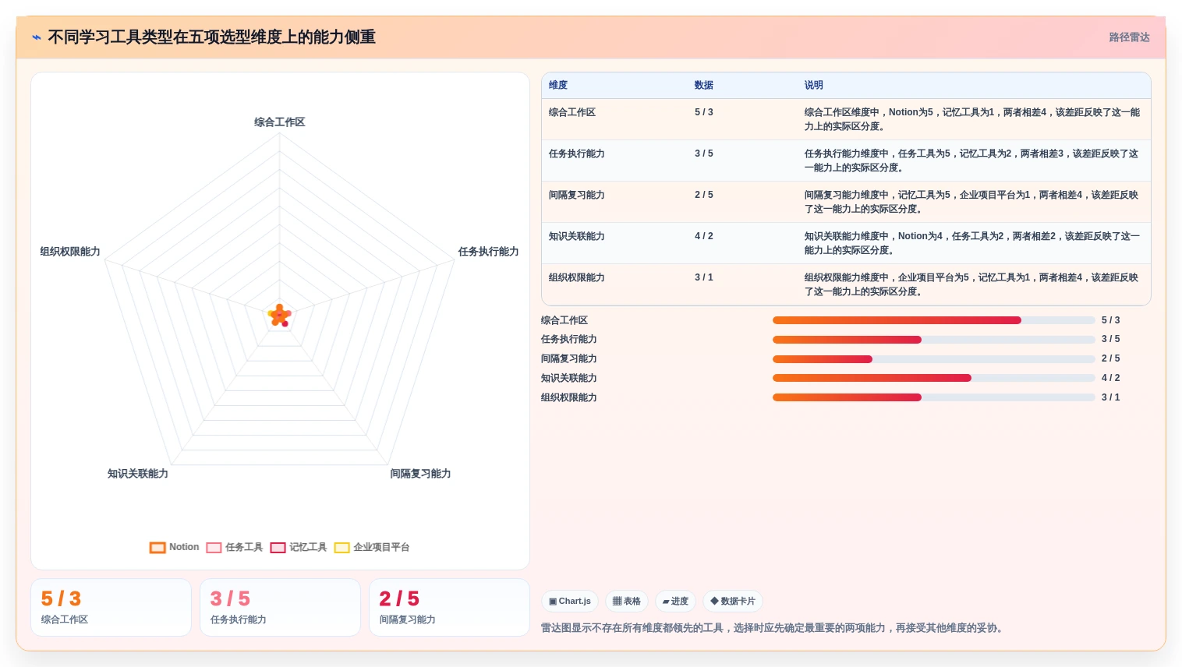Image resolution: width=1182 pixels, height=667 pixels.
Task: Click the radar axis label 组织权限能力
Action: (70, 252)
